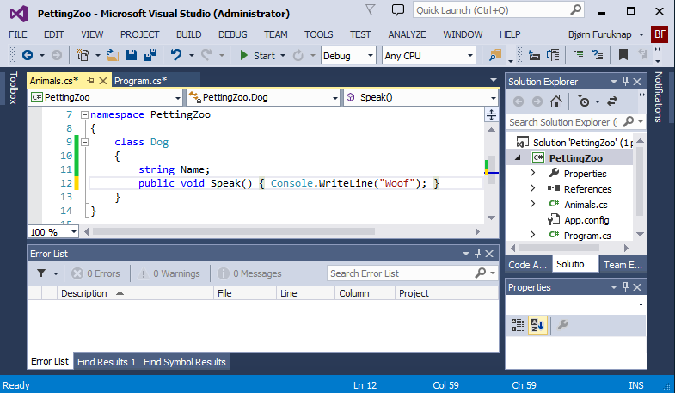
Task: Open the feedback speech bubble icon
Action: point(398,10)
